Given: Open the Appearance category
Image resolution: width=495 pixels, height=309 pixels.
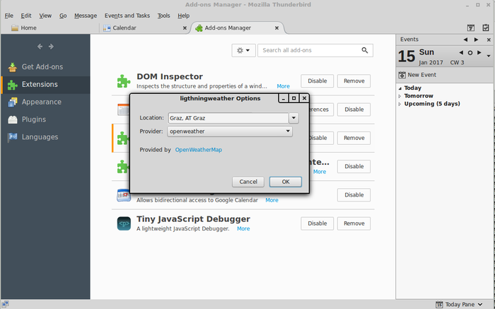Looking at the screenshot, I should 45,102.
